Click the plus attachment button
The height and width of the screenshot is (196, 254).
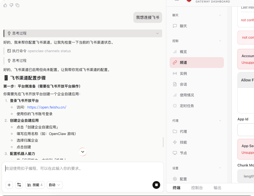pos(9,185)
